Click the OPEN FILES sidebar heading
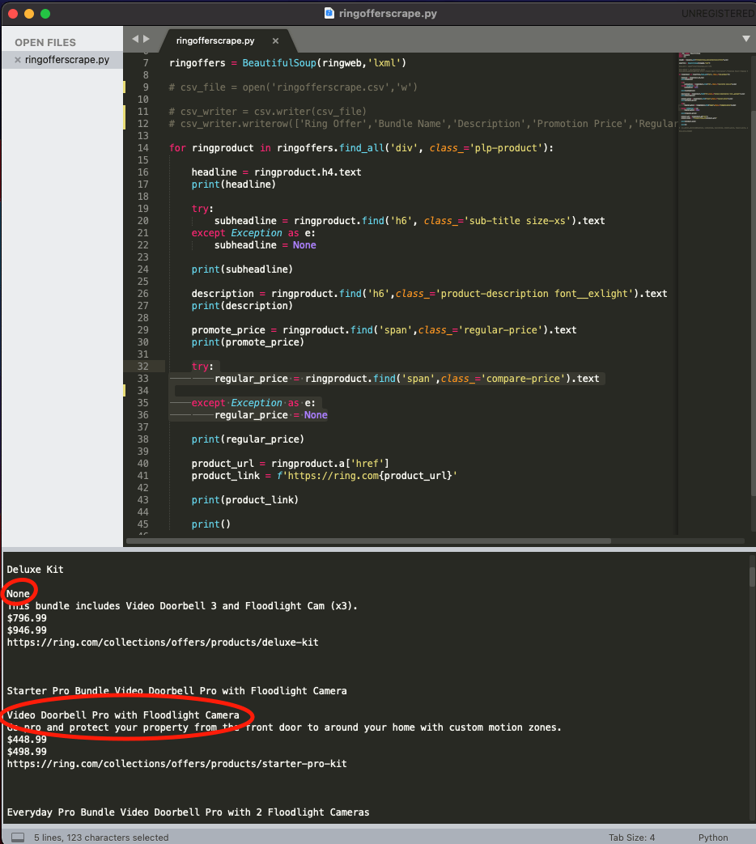Screen dimensions: 756x844 click(45, 43)
